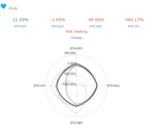Open the ETH-DXY link
150x128 pixels.
pos(20,26)
